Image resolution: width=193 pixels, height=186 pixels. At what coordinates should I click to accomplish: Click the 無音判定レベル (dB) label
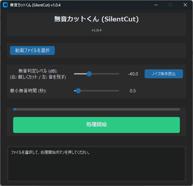point(38,71)
